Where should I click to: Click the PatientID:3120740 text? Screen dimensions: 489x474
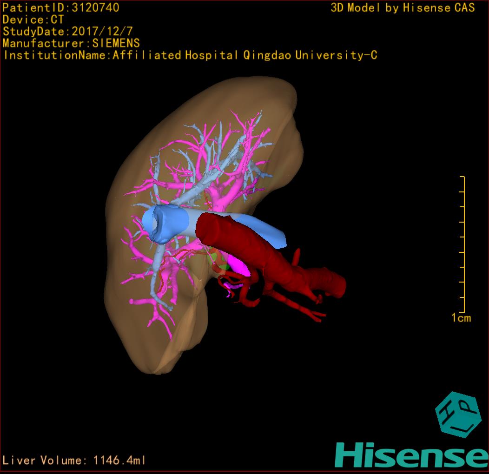(x=61, y=8)
